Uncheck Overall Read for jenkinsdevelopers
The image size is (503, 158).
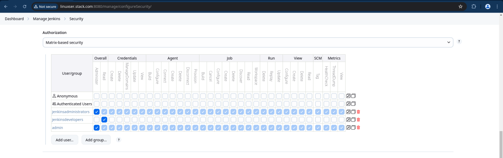click(104, 119)
